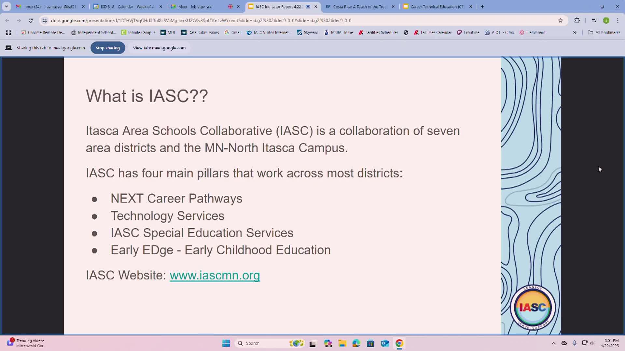This screenshot has width=625, height=351.
Task: Go forward in browser history
Action: (19, 20)
